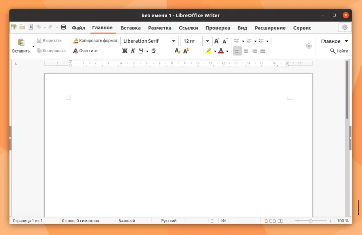Click the Файл menu button
Viewport: 362px width, 235px height.
[x=78, y=28]
